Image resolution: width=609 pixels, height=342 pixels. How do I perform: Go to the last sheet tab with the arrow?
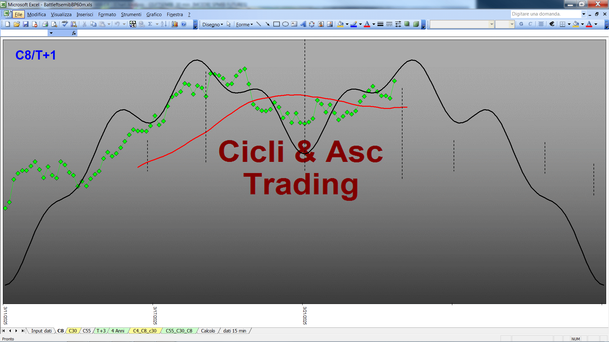(x=23, y=331)
